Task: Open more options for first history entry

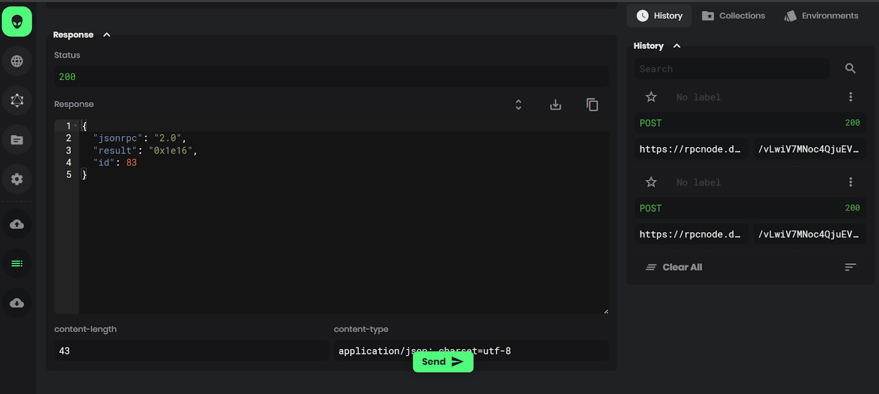Action: pos(850,97)
